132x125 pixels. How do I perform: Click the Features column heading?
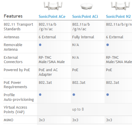pyautogui.click(x=13, y=16)
